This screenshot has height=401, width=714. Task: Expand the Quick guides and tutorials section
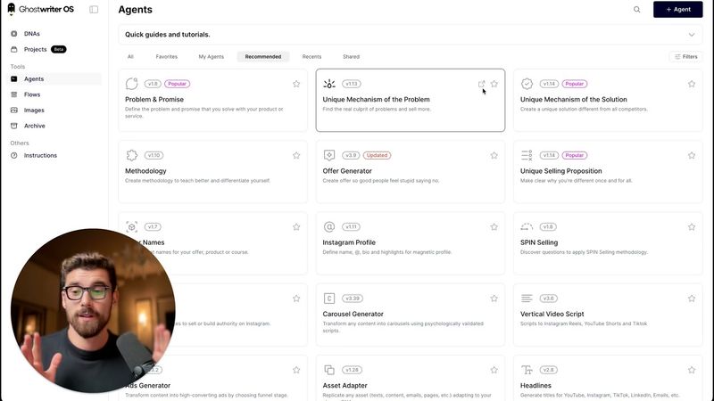click(691, 35)
